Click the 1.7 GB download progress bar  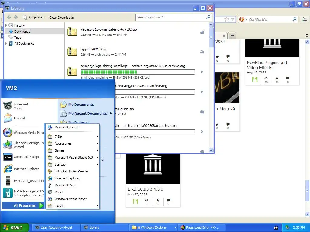click(155, 92)
